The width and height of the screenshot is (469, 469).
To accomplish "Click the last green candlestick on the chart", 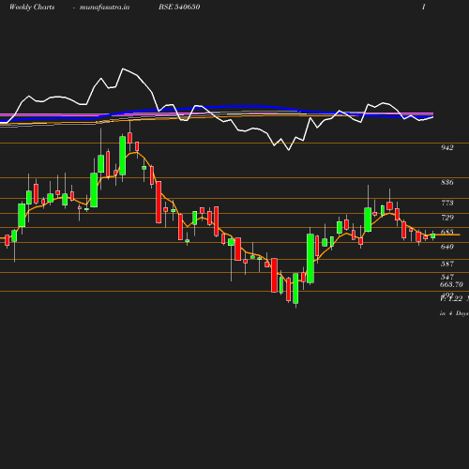I will pos(432,235).
